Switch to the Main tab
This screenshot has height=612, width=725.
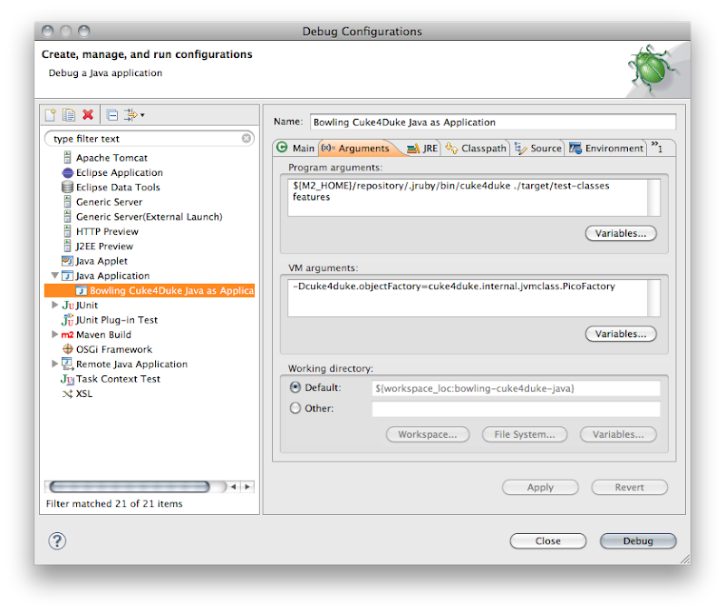(295, 148)
